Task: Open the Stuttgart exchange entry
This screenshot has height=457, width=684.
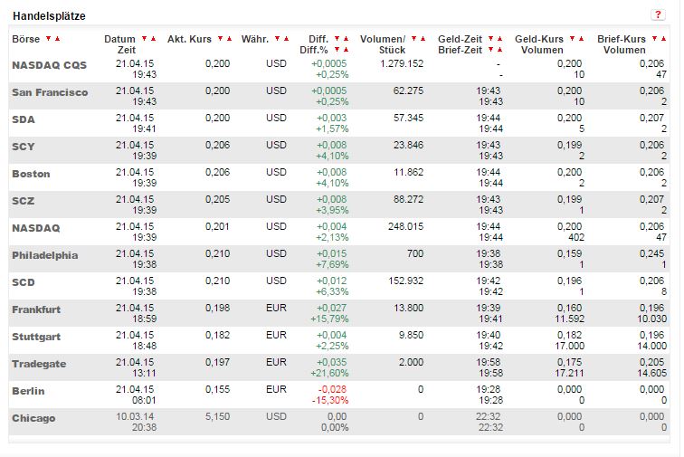Action: click(x=36, y=337)
